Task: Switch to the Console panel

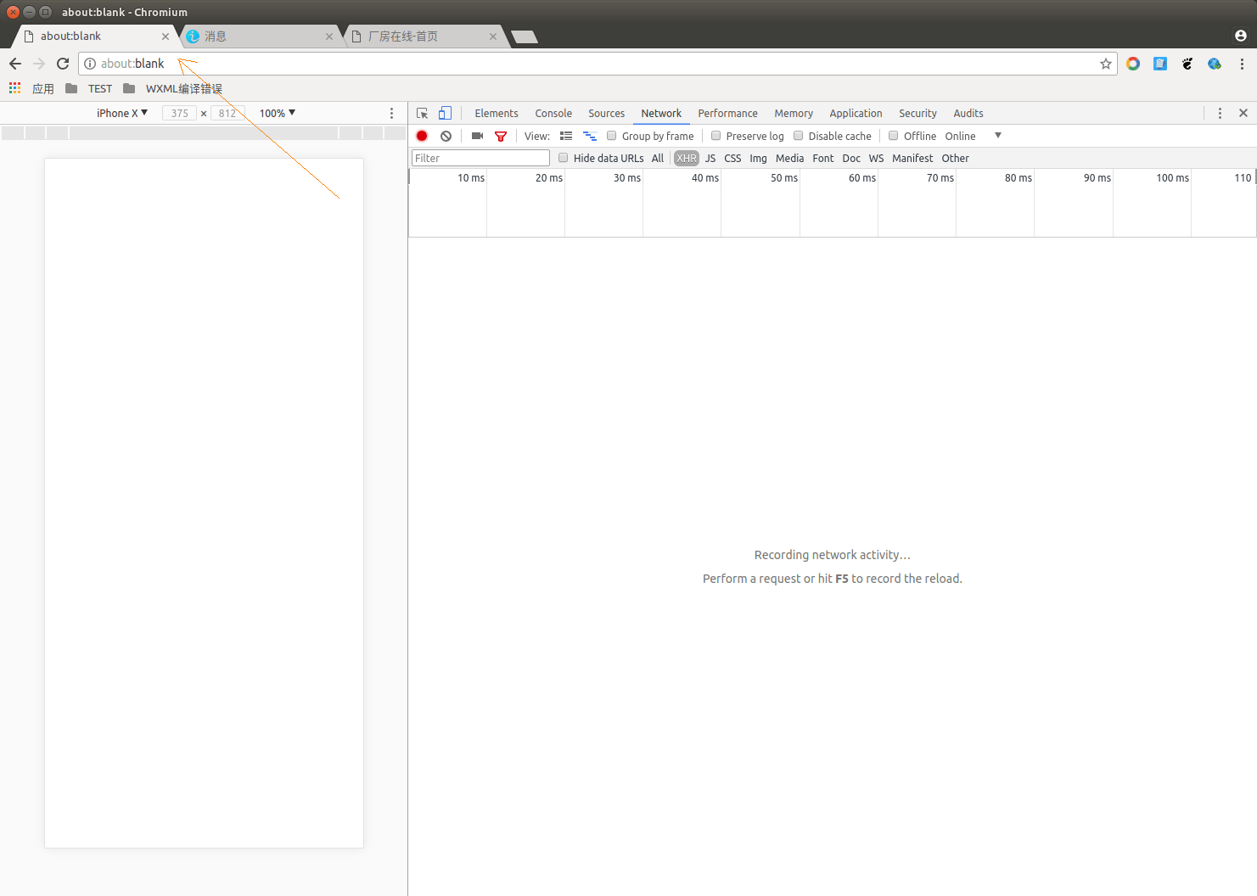Action: [553, 113]
